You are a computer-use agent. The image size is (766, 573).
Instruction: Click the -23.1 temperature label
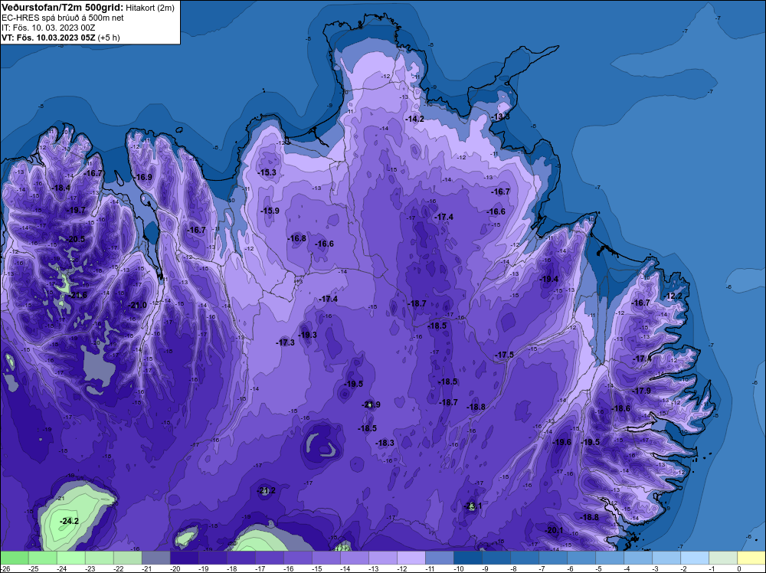(473, 506)
